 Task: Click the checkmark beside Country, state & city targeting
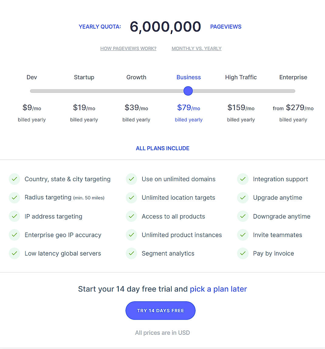click(14, 179)
